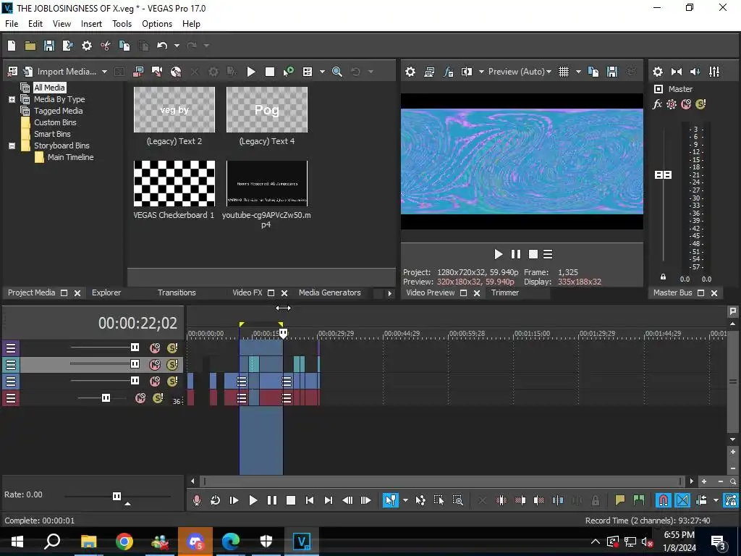Open the Undo history dropdown arrow
The width and height of the screenshot is (741, 556).
click(x=177, y=46)
